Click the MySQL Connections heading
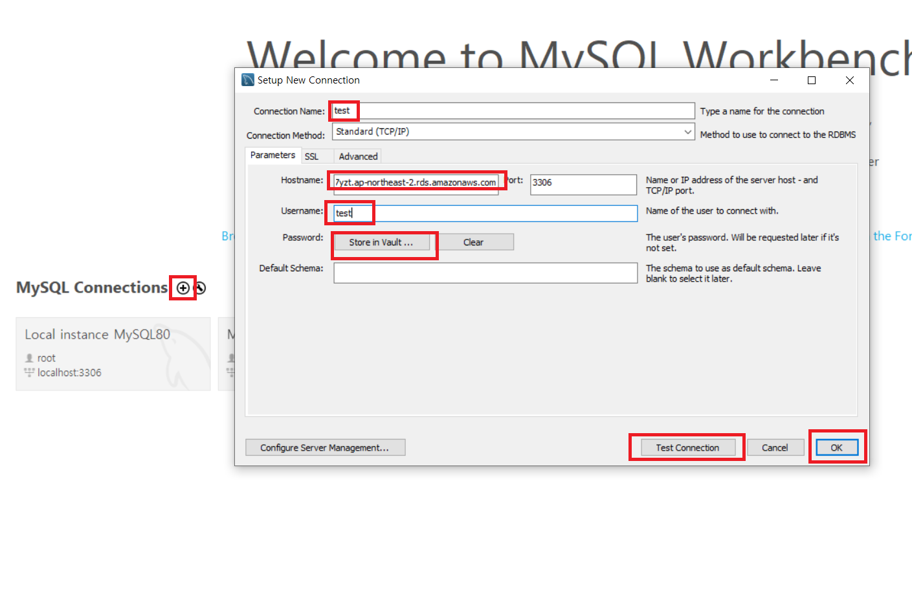The width and height of the screenshot is (912, 595). point(92,287)
